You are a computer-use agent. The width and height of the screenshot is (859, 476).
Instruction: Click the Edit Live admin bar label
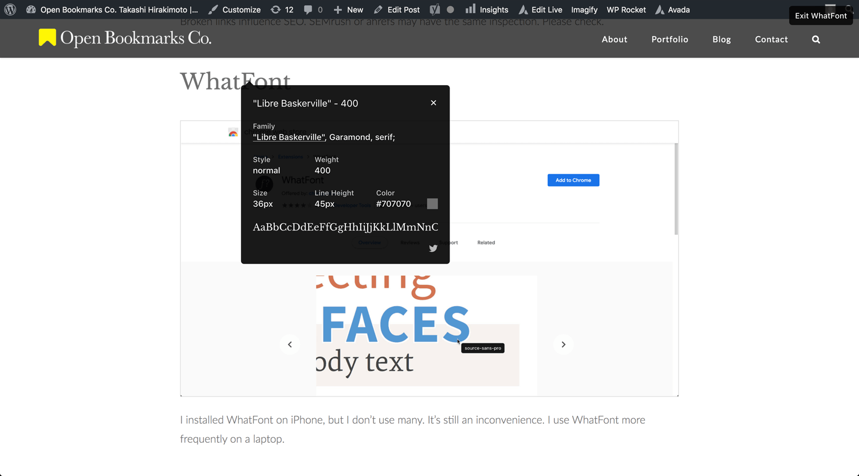(547, 10)
